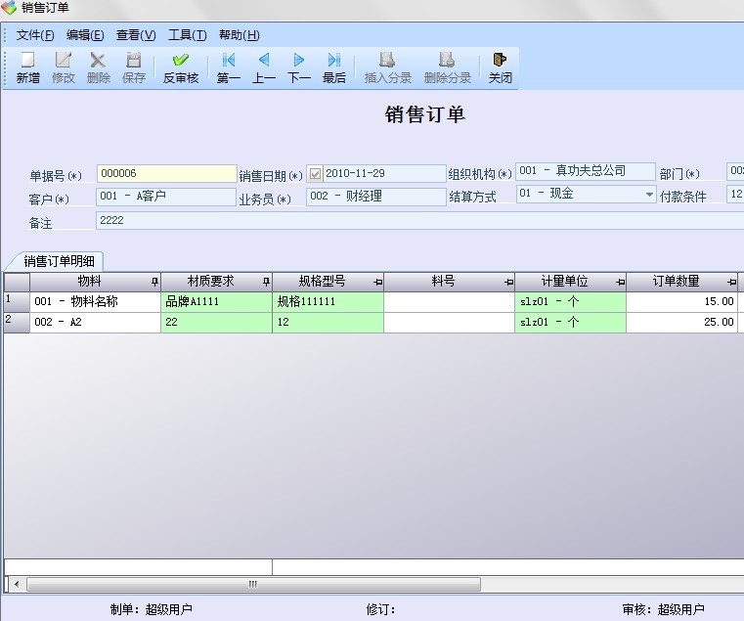The image size is (744, 621).
Task: Open the 文件(F) menu
Action: point(35,35)
